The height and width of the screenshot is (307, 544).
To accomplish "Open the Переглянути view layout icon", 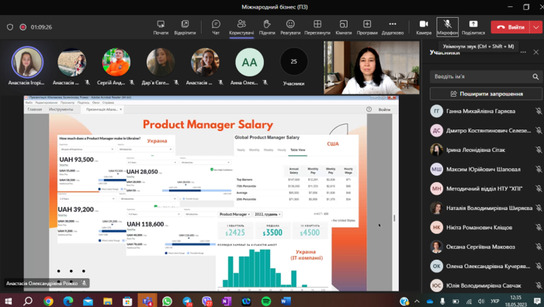I will [x=317, y=27].
